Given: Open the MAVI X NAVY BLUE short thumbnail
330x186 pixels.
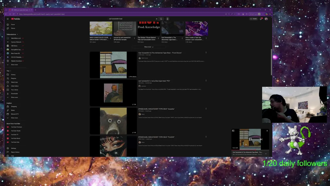Looking at the screenshot, I should pos(101,29).
